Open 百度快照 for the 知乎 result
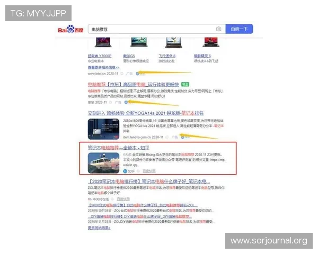Viewport: 318px width, 254px height. [x=149, y=171]
